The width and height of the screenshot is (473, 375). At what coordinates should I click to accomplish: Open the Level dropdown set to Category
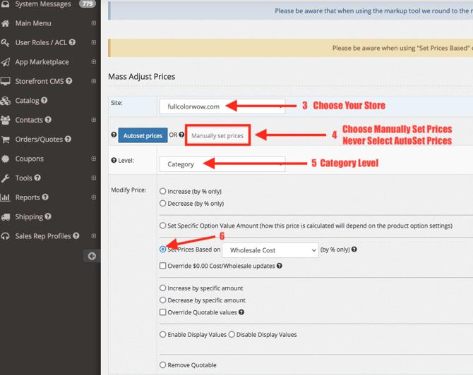point(222,164)
